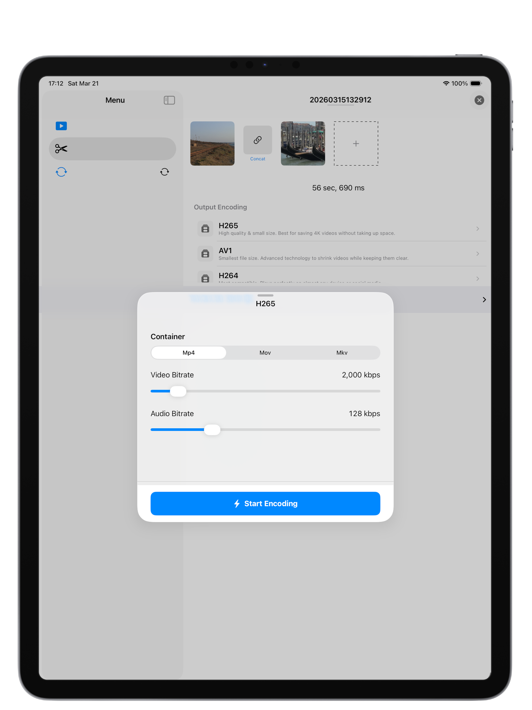Choose Mkv container segment
532x710 pixels.
point(342,353)
